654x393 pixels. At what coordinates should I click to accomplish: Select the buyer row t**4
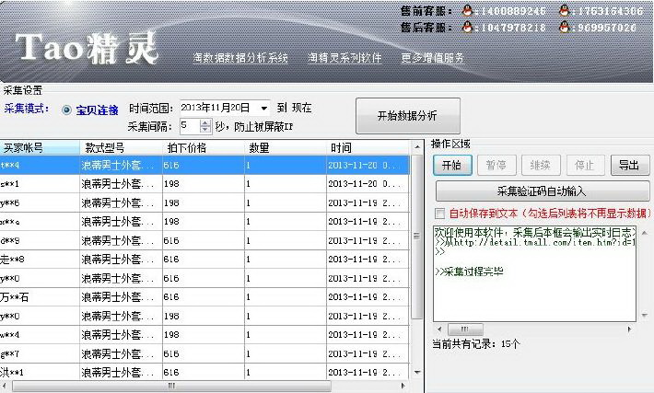tap(204, 165)
